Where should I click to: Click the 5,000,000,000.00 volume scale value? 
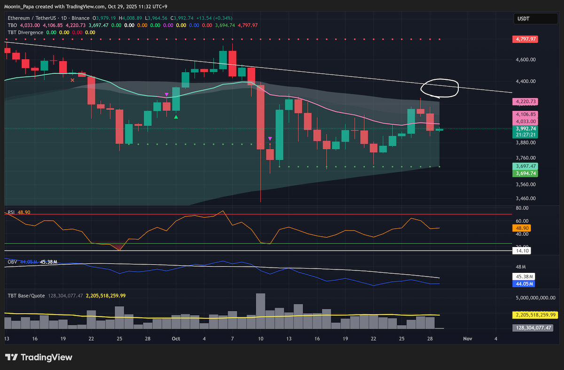535,298
